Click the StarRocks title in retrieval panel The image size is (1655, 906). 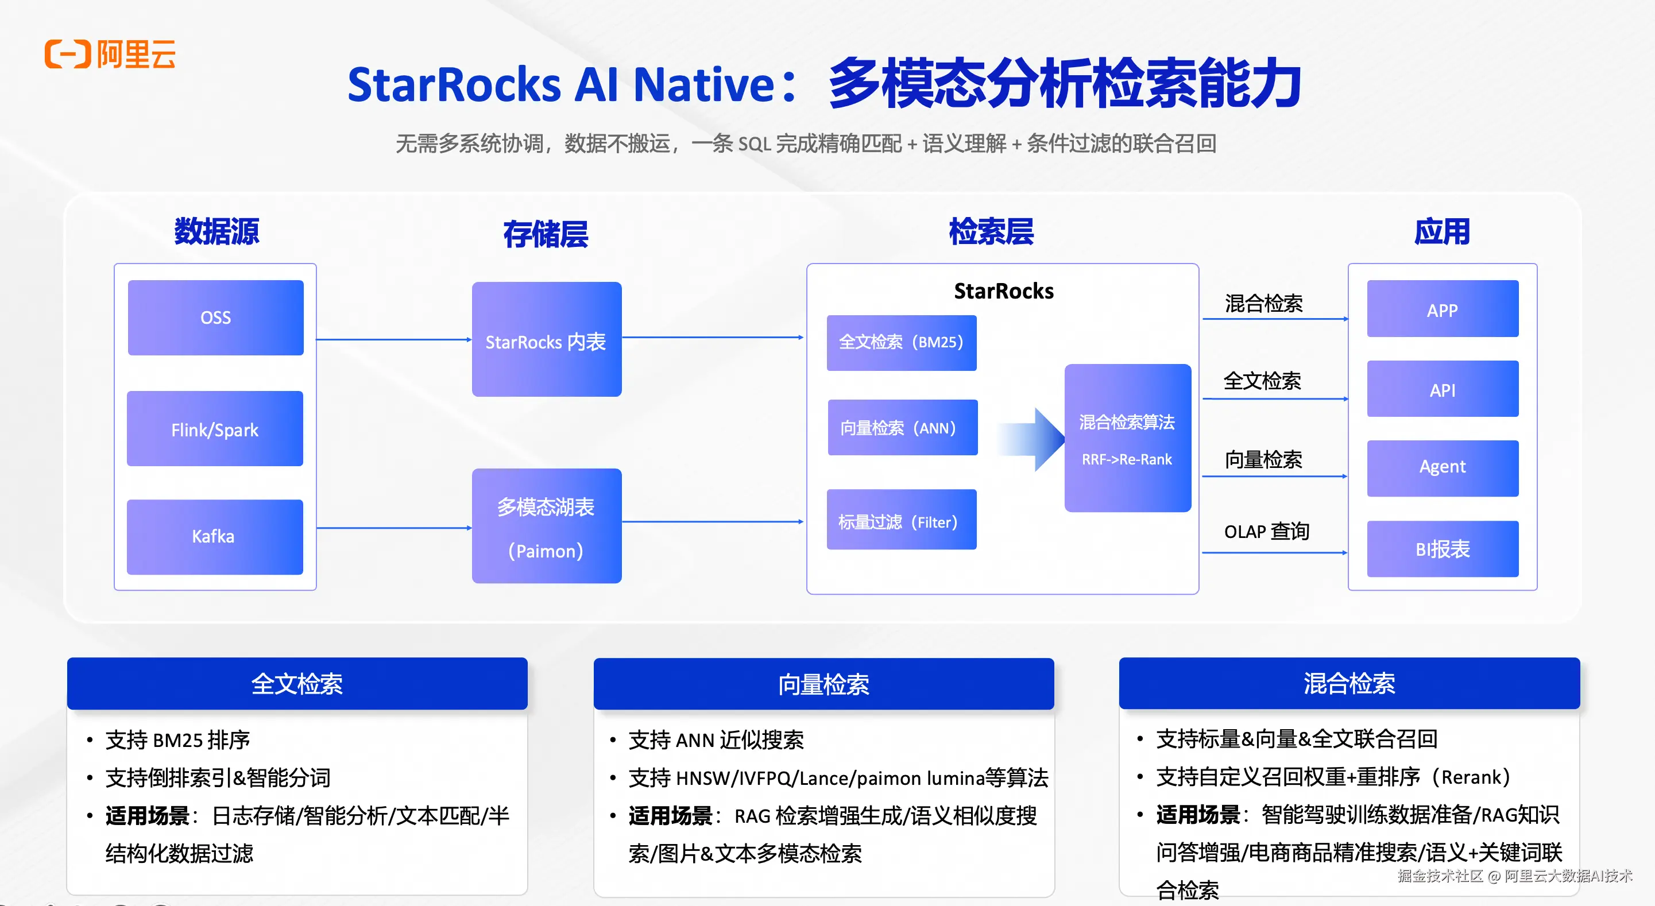pyautogui.click(x=1004, y=291)
